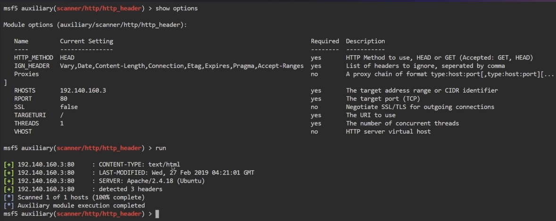Image resolution: width=556 pixels, height=221 pixels.
Task: Click the RPORT value 80
Action: (64, 99)
